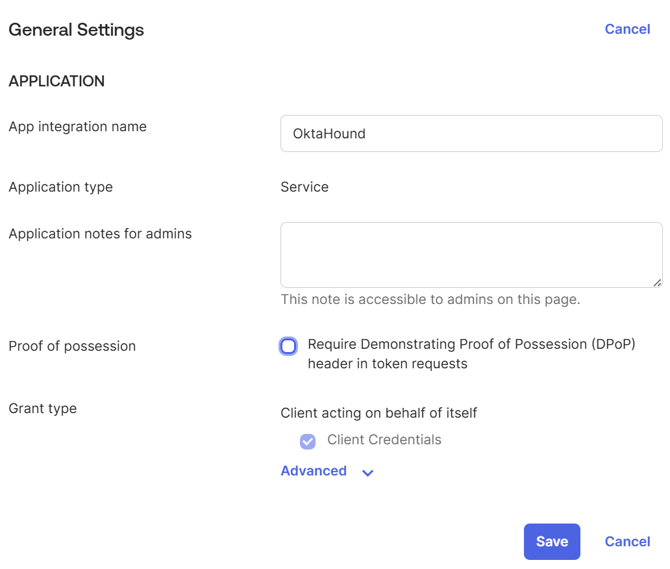Click the General Settings heading
The width and height of the screenshot is (670, 569).
coord(76,30)
